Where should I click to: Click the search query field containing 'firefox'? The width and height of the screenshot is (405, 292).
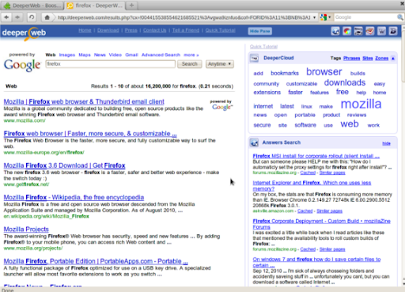111,64
